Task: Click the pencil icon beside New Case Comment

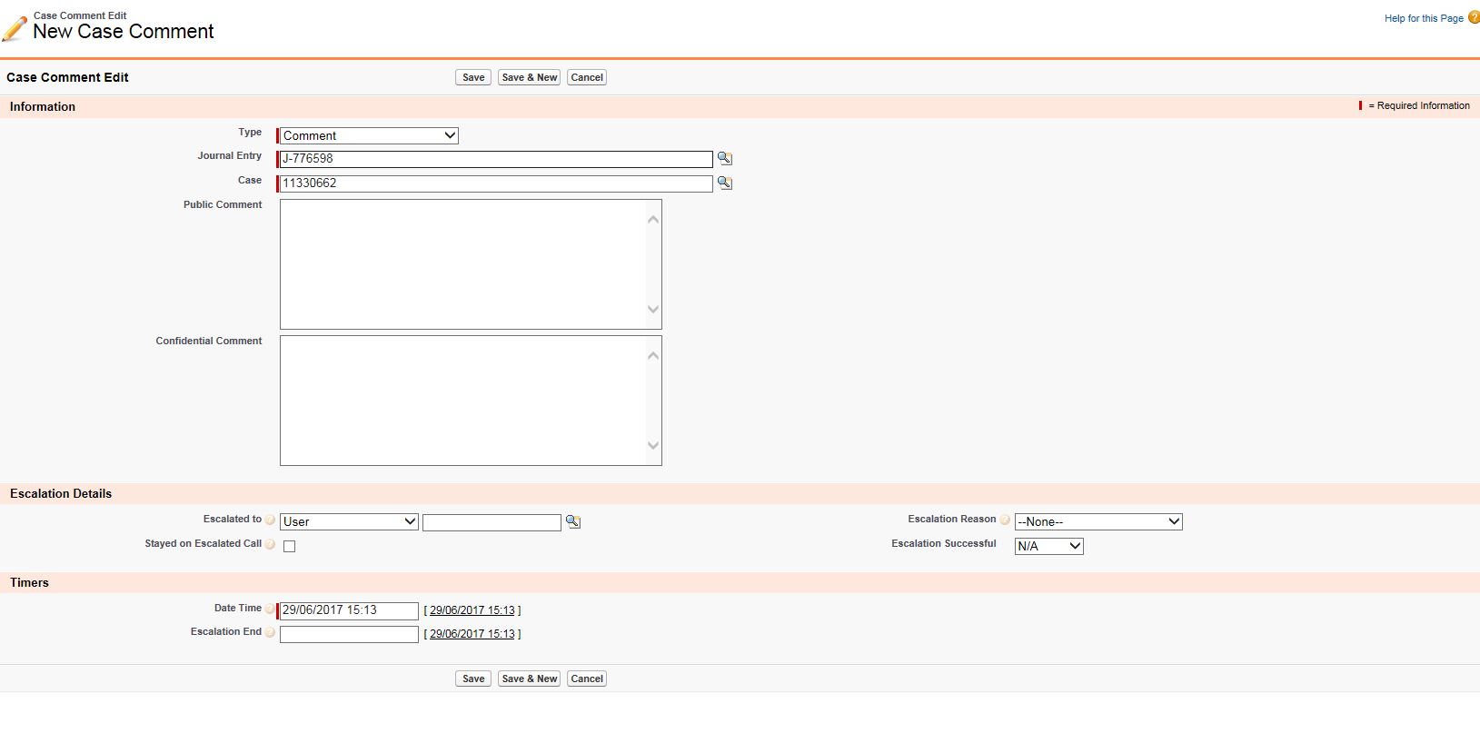Action: 15,29
